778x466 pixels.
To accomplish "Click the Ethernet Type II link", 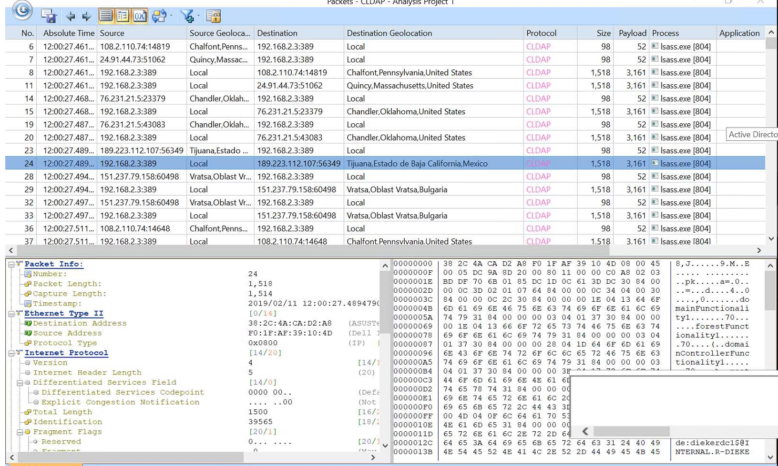I will [x=64, y=313].
